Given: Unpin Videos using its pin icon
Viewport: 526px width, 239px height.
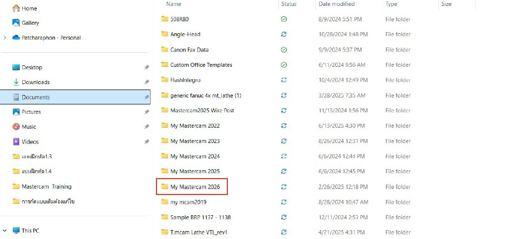Looking at the screenshot, I should pos(147,142).
